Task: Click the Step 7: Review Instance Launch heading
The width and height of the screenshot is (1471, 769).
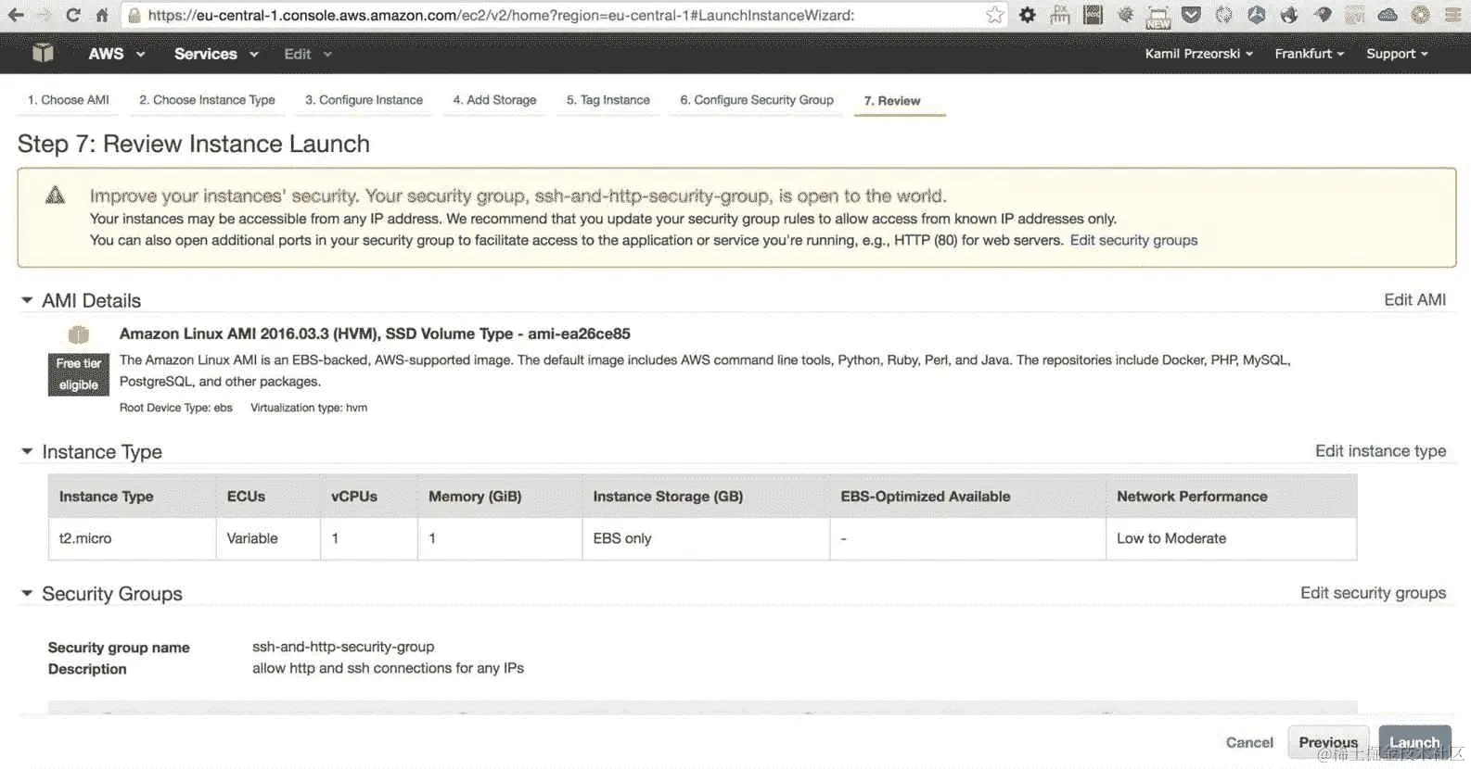Action: (x=194, y=144)
